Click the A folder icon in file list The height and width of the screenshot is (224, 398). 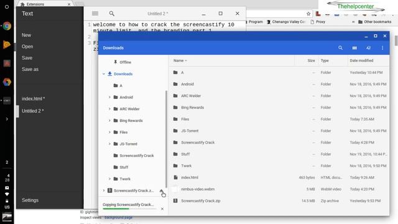[x=175, y=72]
